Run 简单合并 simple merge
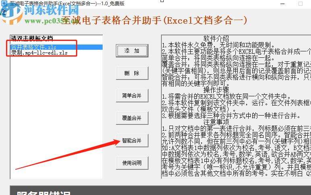This screenshot has height=195, width=311. click(132, 96)
